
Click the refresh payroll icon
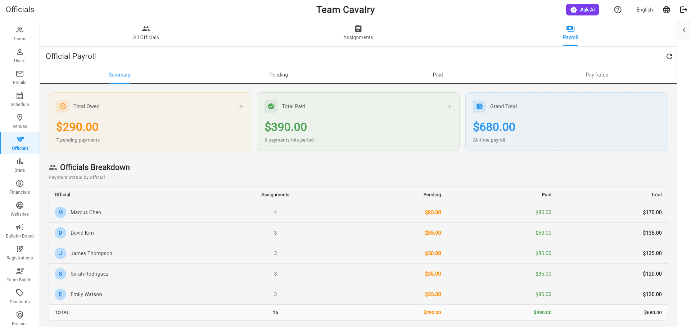pyautogui.click(x=669, y=56)
